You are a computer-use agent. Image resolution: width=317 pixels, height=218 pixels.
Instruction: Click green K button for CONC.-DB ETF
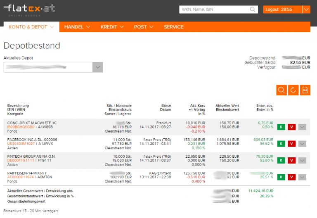pos(282,127)
